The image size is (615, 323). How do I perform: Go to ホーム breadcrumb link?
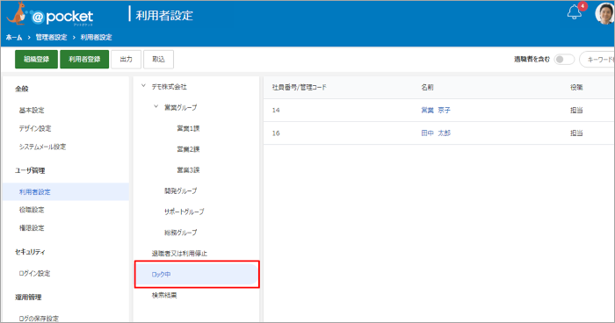14,37
